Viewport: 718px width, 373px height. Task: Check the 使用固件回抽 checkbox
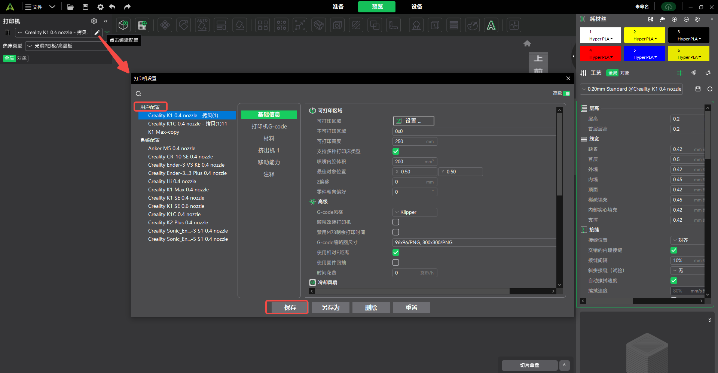click(396, 263)
